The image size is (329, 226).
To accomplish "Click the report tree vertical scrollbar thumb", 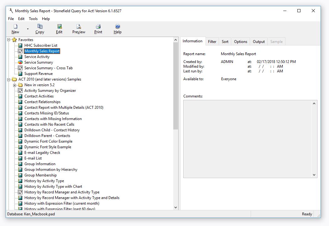I will (175, 86).
